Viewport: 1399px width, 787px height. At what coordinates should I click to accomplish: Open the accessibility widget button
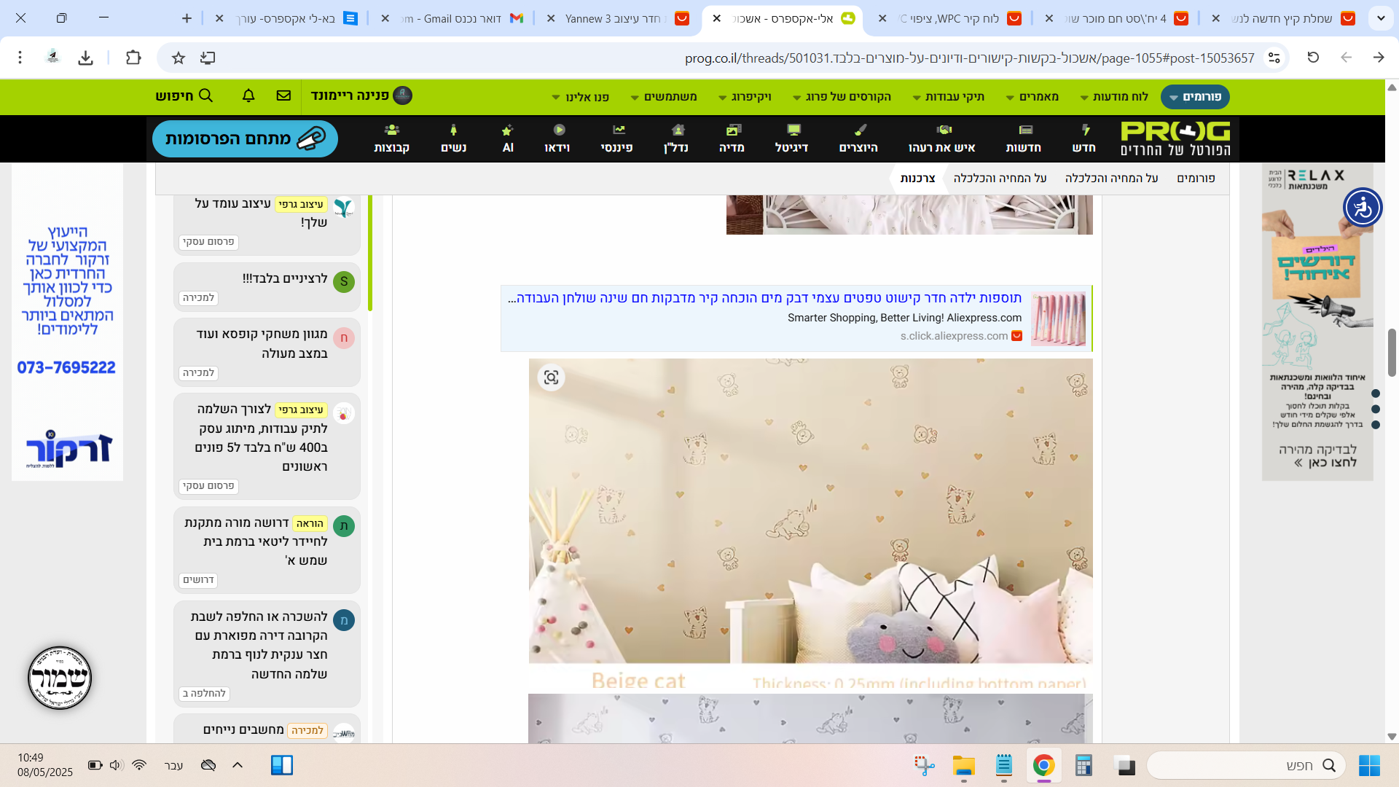(1363, 208)
